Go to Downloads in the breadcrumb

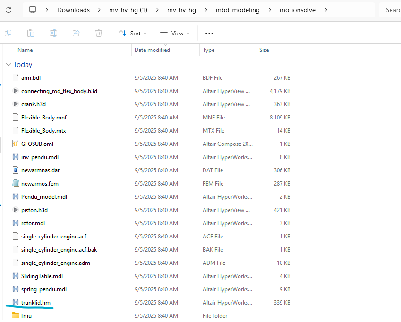73,10
